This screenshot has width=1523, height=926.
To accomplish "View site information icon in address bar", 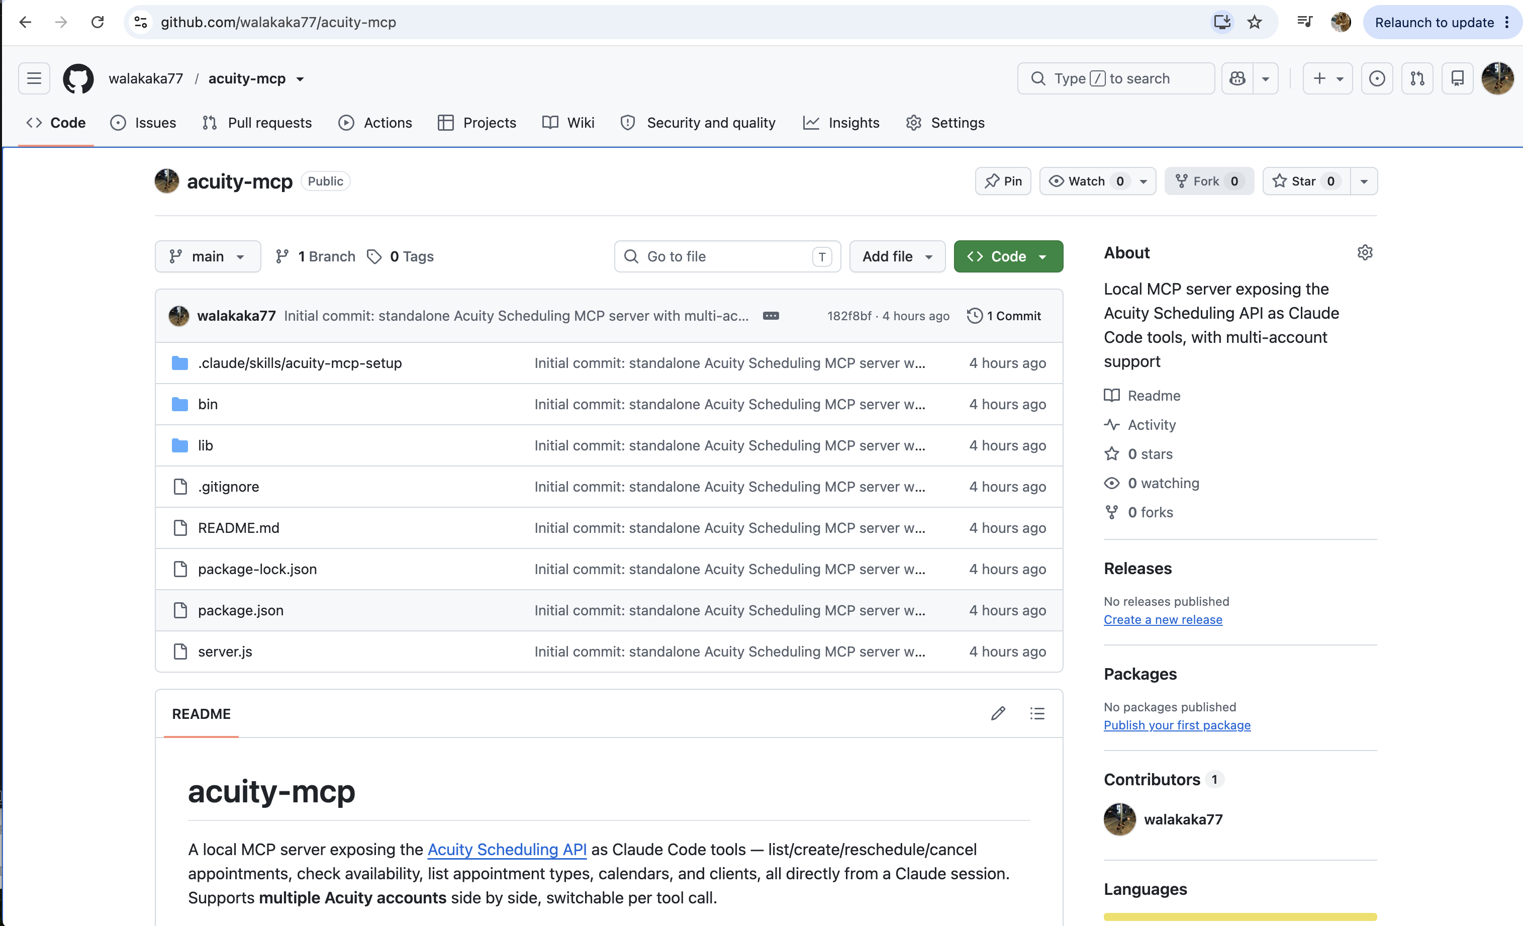I will point(141,22).
